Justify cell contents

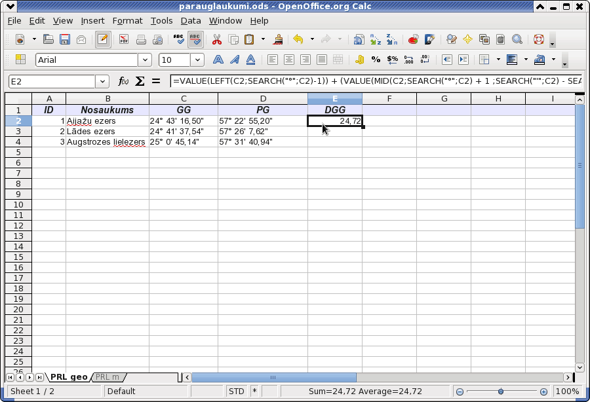322,60
